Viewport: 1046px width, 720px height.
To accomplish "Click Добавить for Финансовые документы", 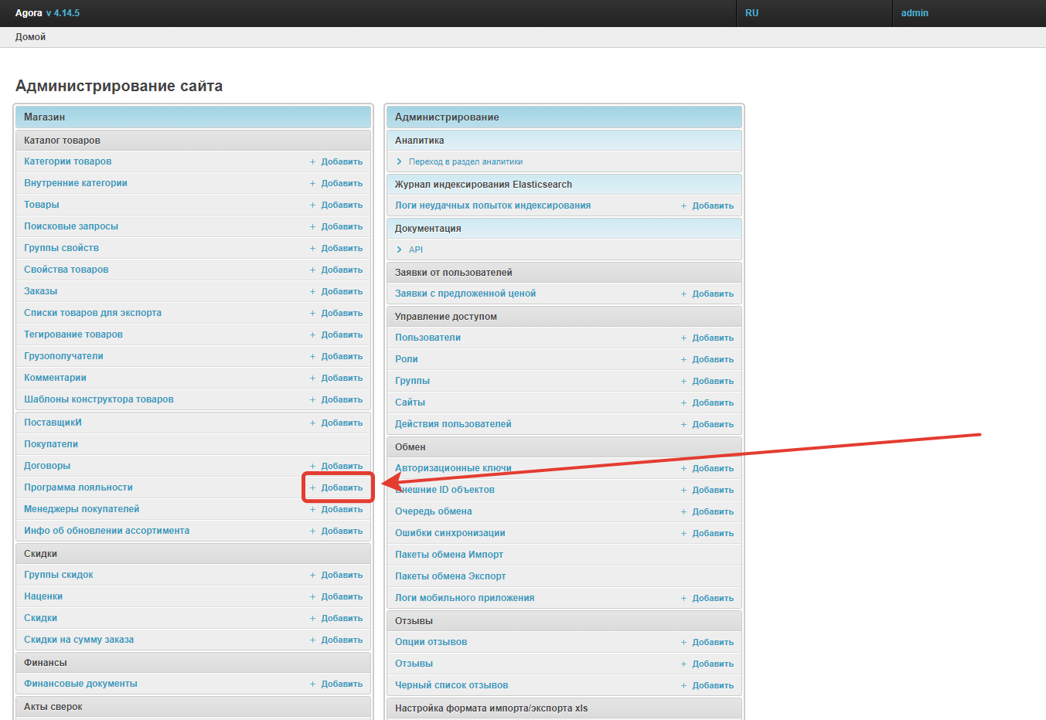I will [341, 684].
